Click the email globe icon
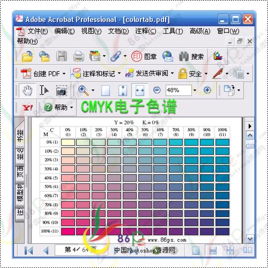The height and width of the screenshot is (268, 268). click(x=168, y=56)
